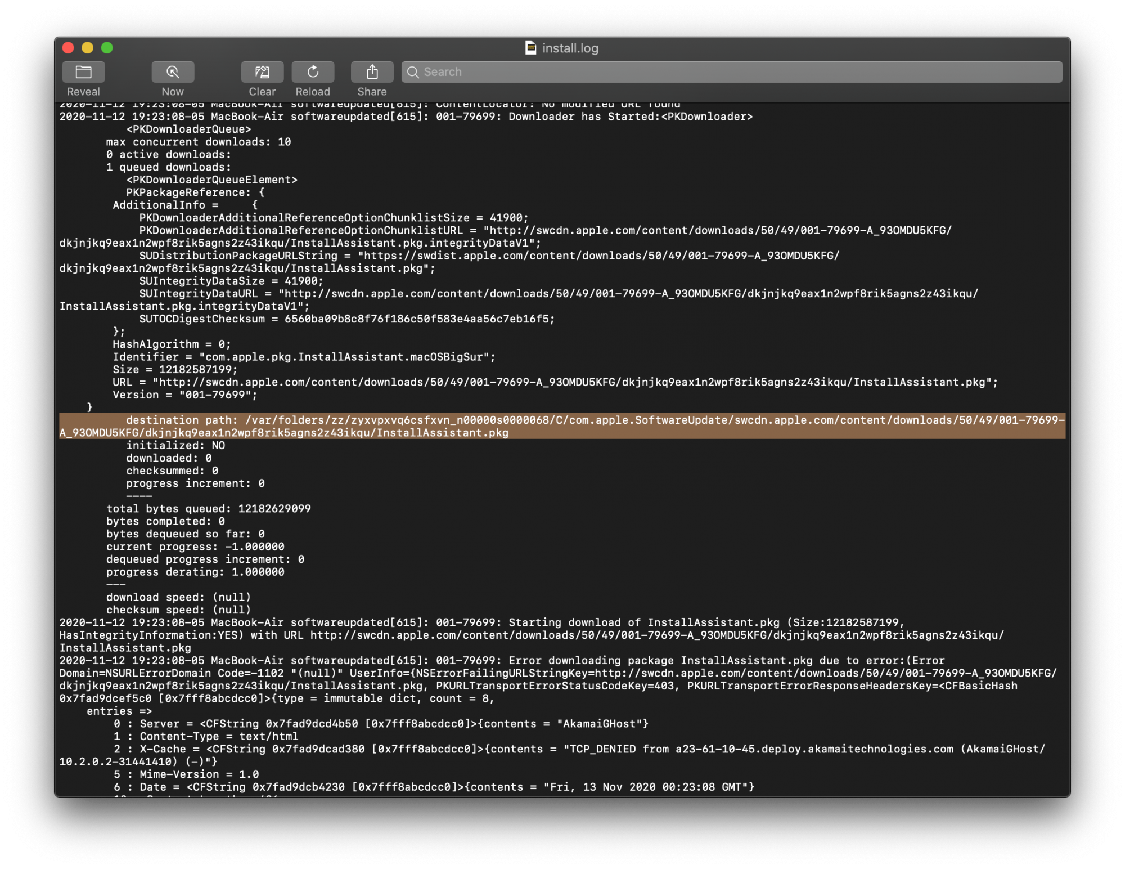Click the install.log window title text
This screenshot has width=1125, height=869.
570,48
